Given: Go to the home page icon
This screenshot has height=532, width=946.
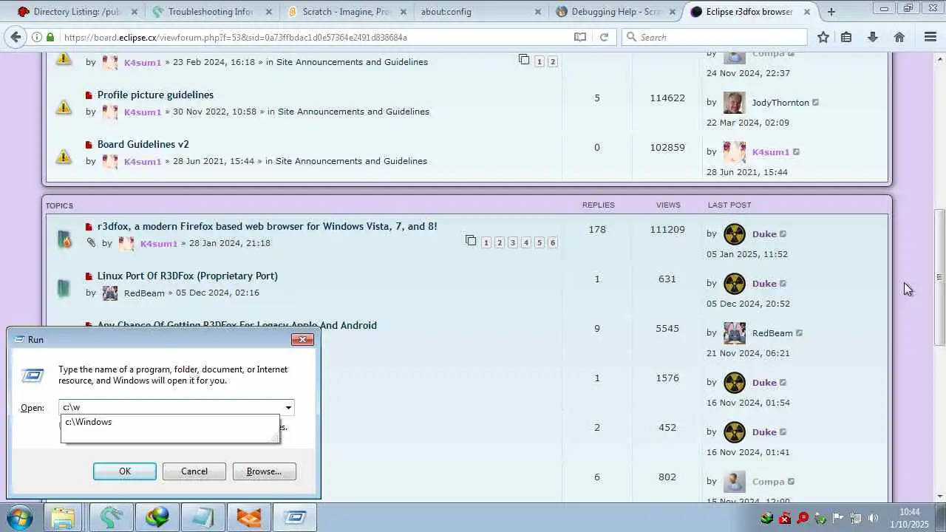Looking at the screenshot, I should pos(899,37).
